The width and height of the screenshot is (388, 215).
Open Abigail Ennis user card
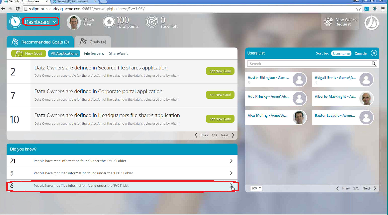(x=343, y=80)
